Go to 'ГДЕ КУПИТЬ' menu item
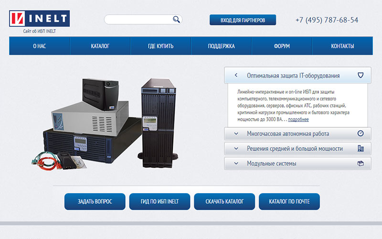382x239 pixels. pos(161,46)
